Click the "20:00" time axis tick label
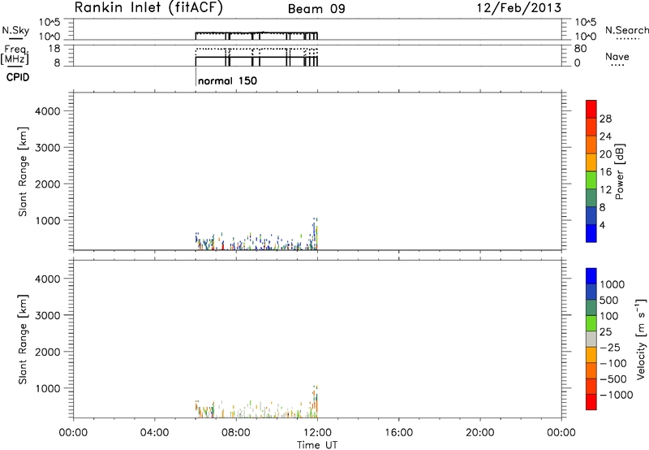Viewport: 649px width, 450px height. [480, 433]
